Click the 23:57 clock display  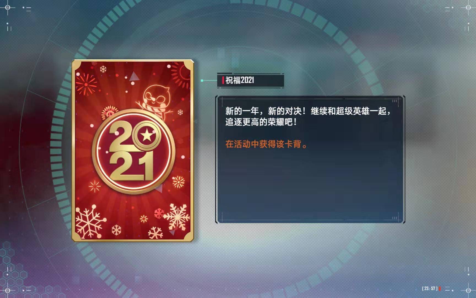(430, 289)
